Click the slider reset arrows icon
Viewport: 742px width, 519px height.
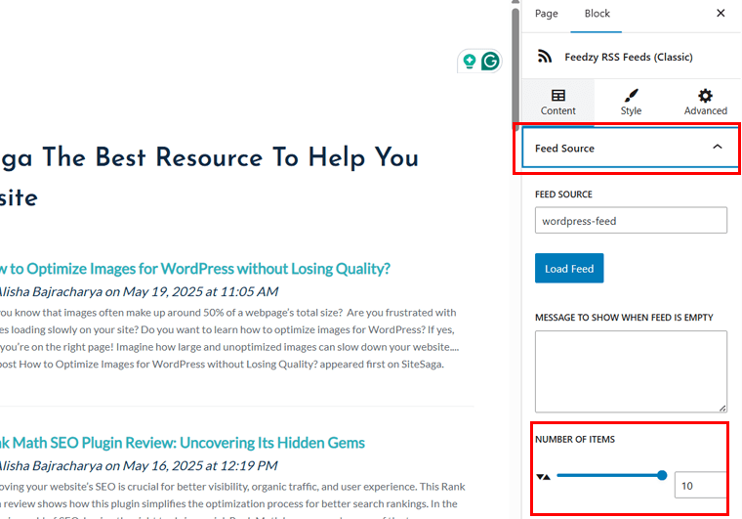tap(543, 477)
